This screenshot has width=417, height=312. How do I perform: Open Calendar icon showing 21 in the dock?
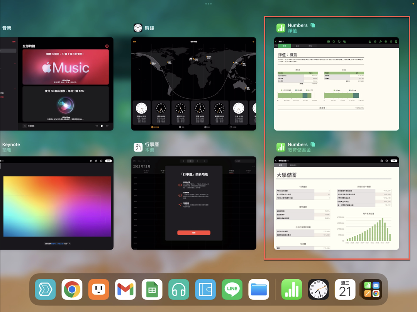(345, 289)
